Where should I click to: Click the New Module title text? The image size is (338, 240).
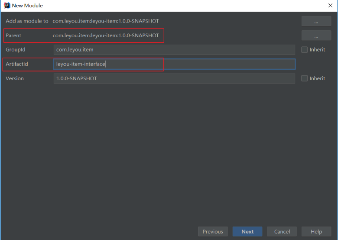[x=27, y=6]
